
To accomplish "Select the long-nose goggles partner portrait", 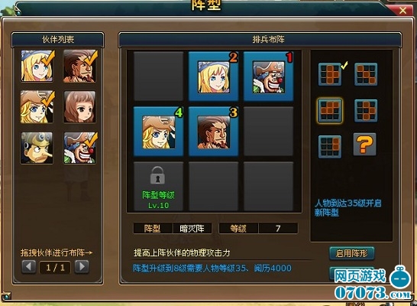I will (37, 148).
